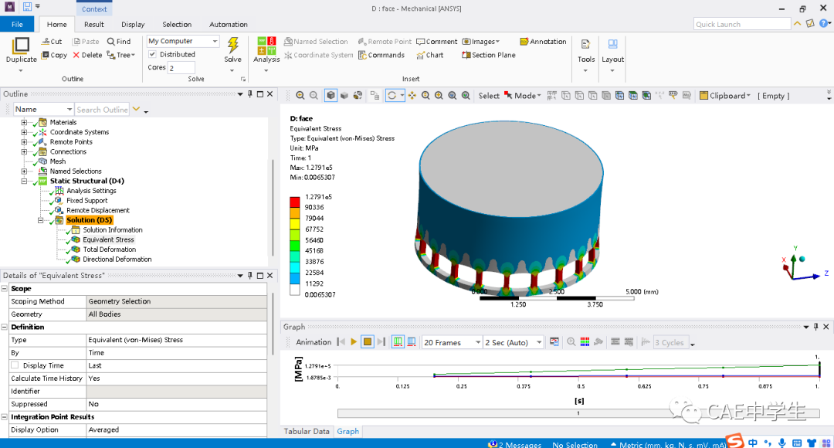This screenshot has width=834, height=448.
Task: Insert a Comment from the ribbon
Action: click(436, 42)
